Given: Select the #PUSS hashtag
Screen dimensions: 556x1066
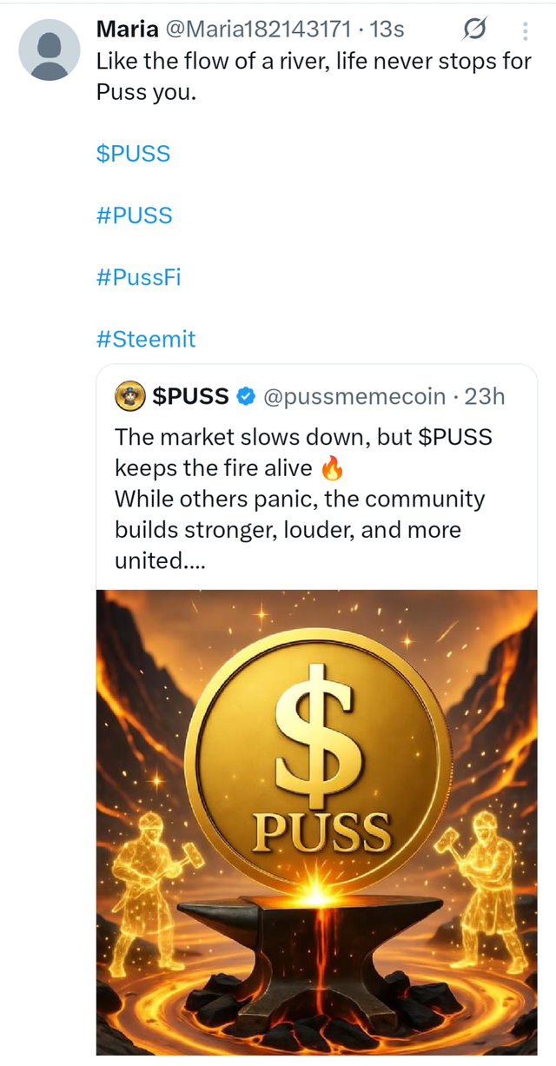Looking at the screenshot, I should [135, 215].
